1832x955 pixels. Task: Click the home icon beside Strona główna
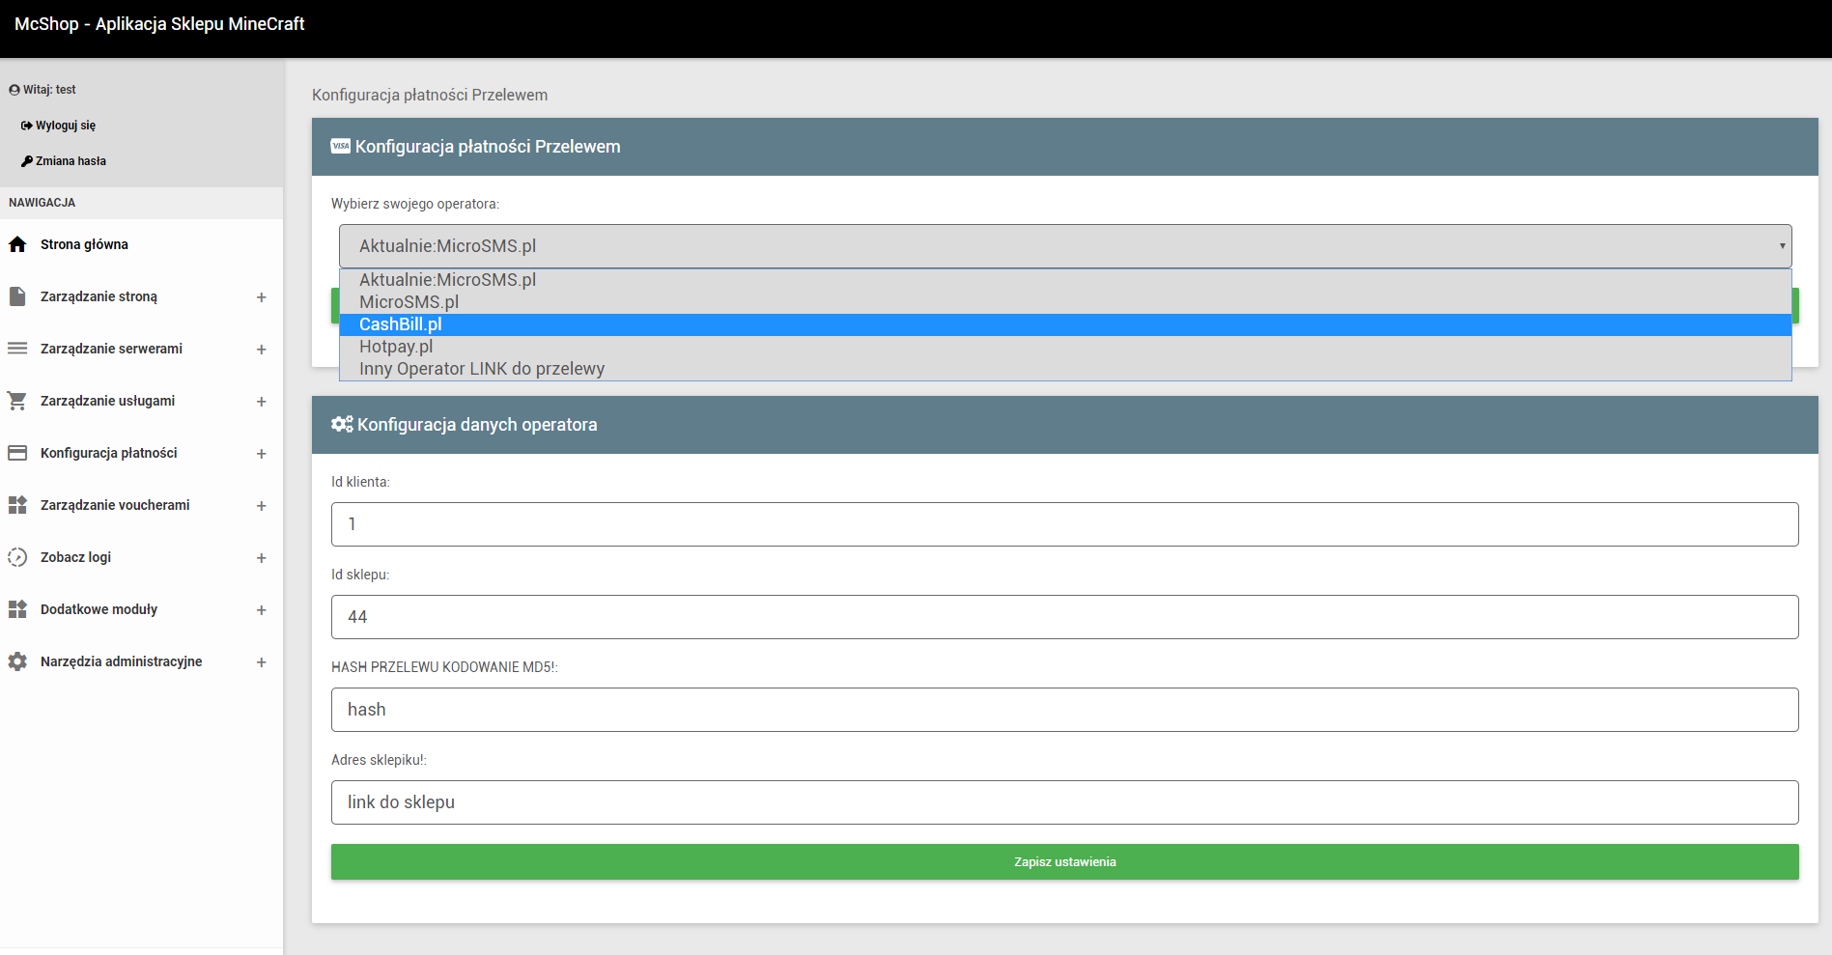click(x=17, y=244)
